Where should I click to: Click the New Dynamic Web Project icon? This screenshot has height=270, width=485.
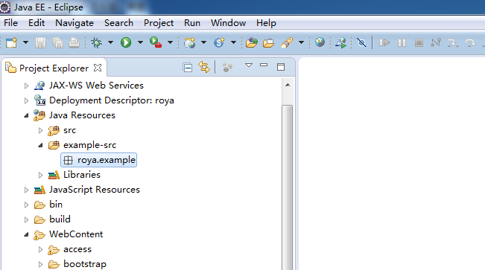190,42
